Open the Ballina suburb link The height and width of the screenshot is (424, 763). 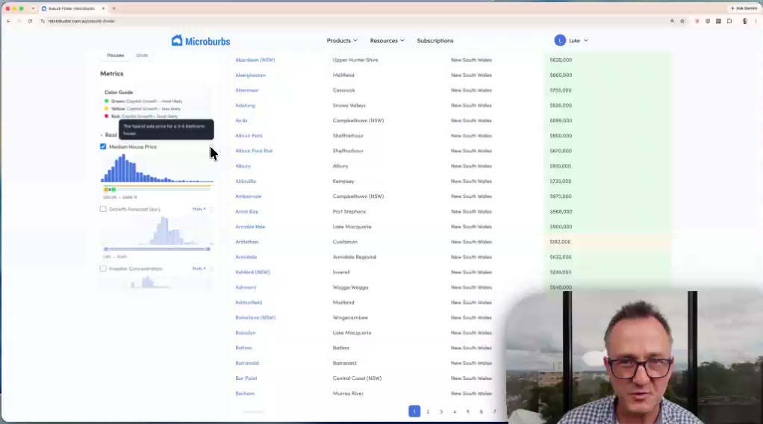pos(243,348)
